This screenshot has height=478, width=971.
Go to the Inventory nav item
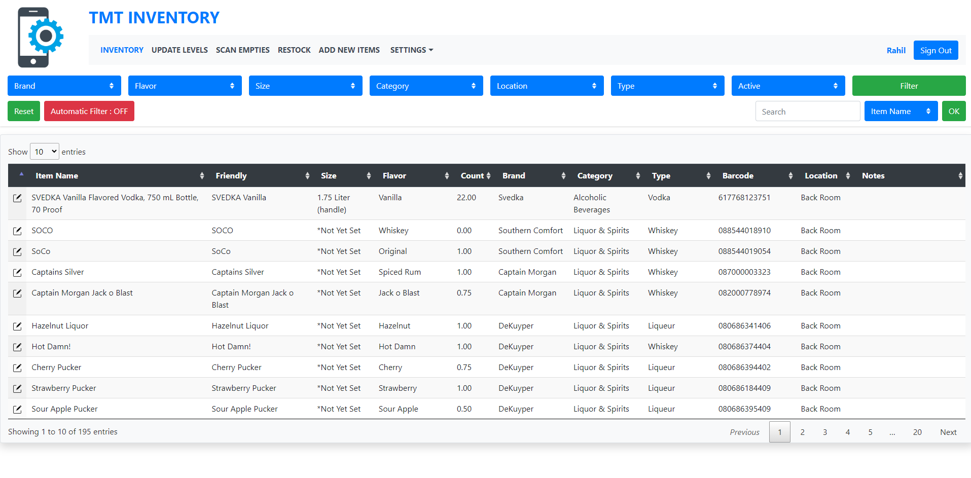coord(122,50)
